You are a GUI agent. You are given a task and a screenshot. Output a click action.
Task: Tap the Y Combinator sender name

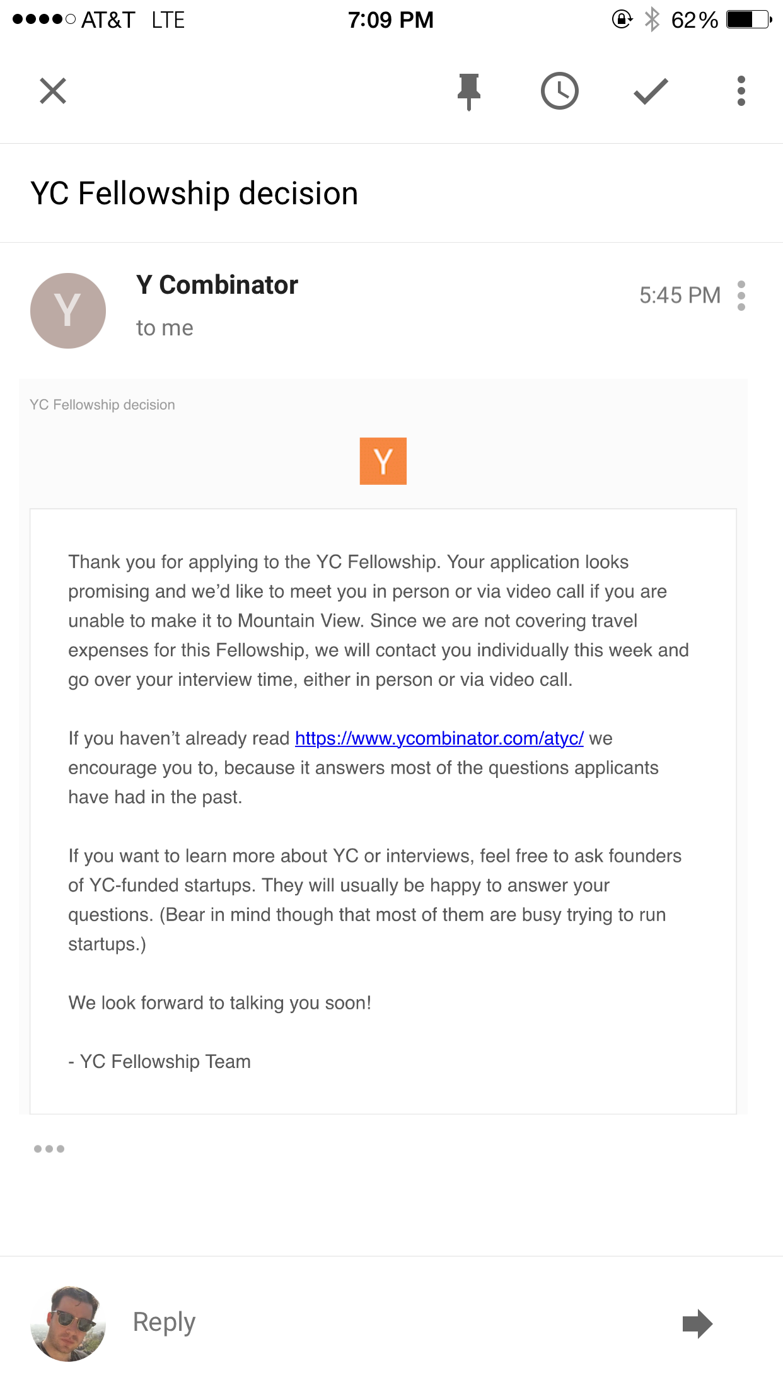(x=217, y=285)
